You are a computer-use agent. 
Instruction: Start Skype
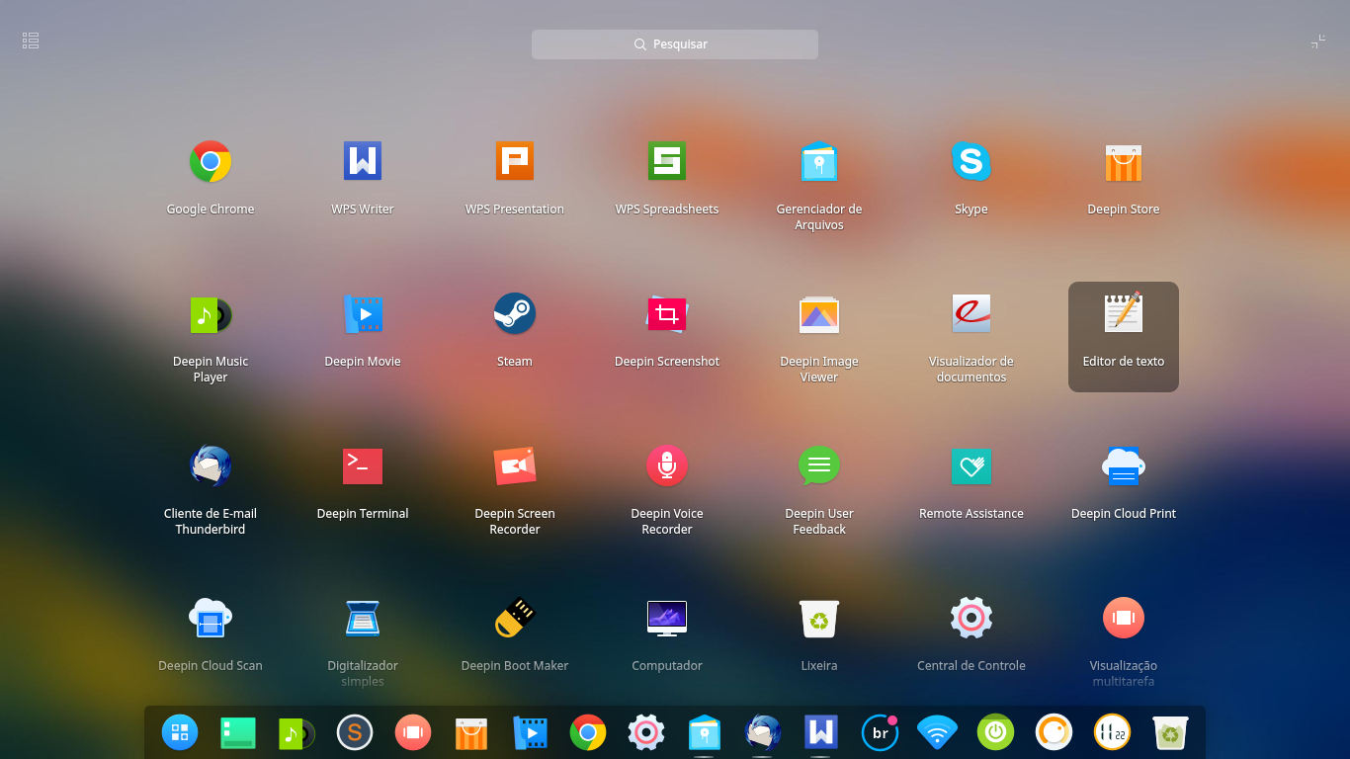click(x=971, y=161)
